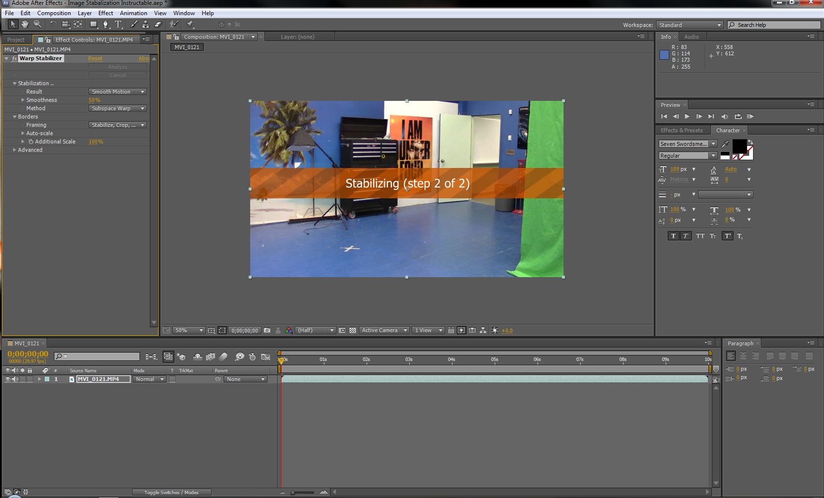
Task: Expand the Advanced section
Action: point(15,150)
